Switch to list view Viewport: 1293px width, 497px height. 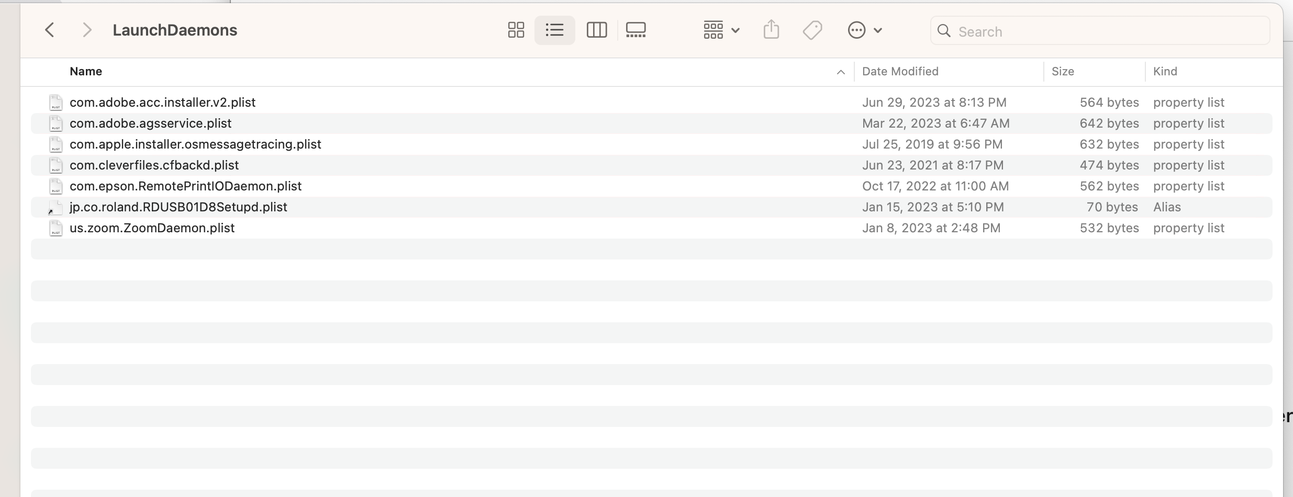(x=554, y=30)
